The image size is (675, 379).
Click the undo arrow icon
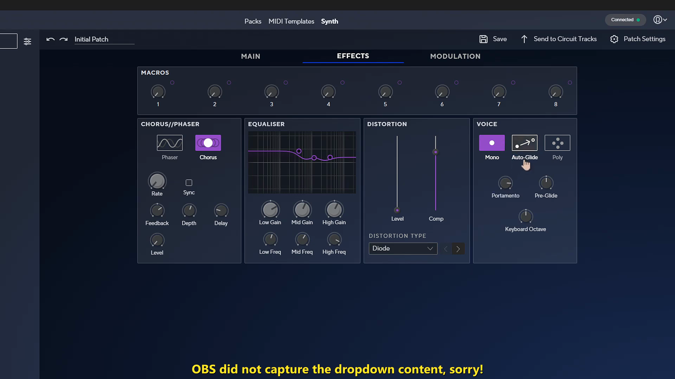tap(50, 39)
